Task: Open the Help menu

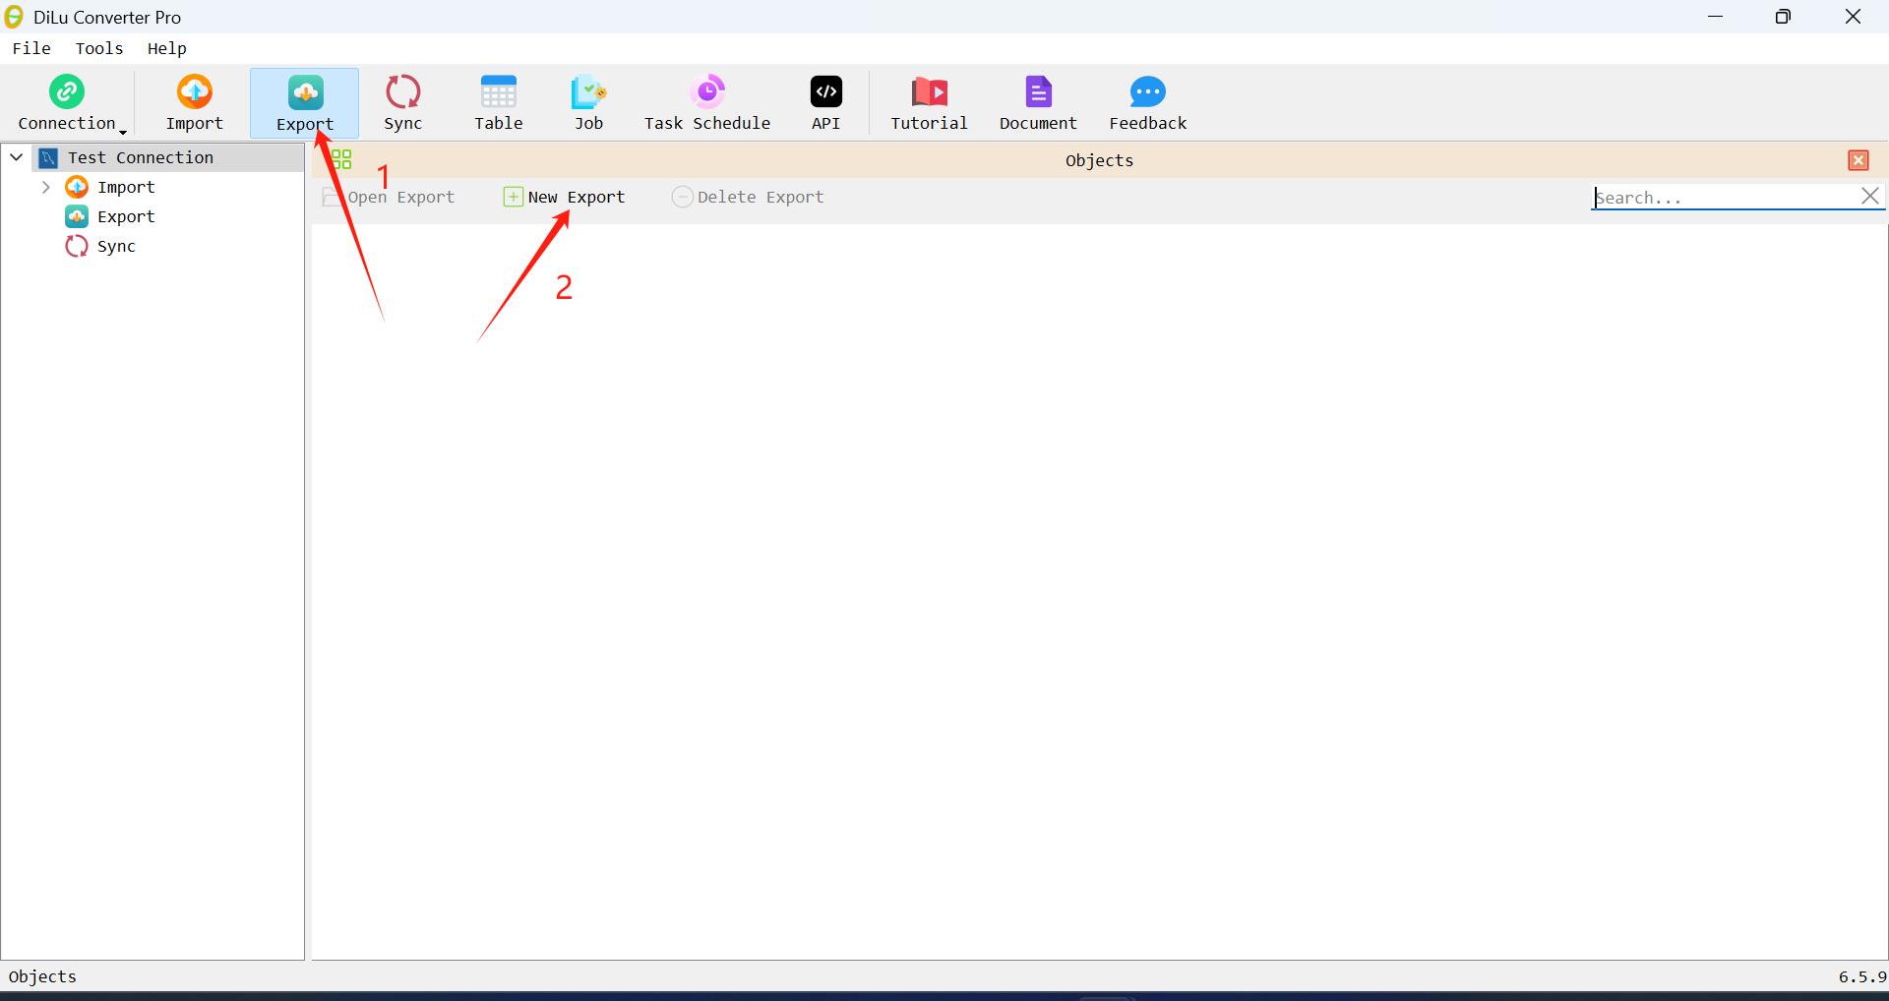Action: (x=167, y=48)
